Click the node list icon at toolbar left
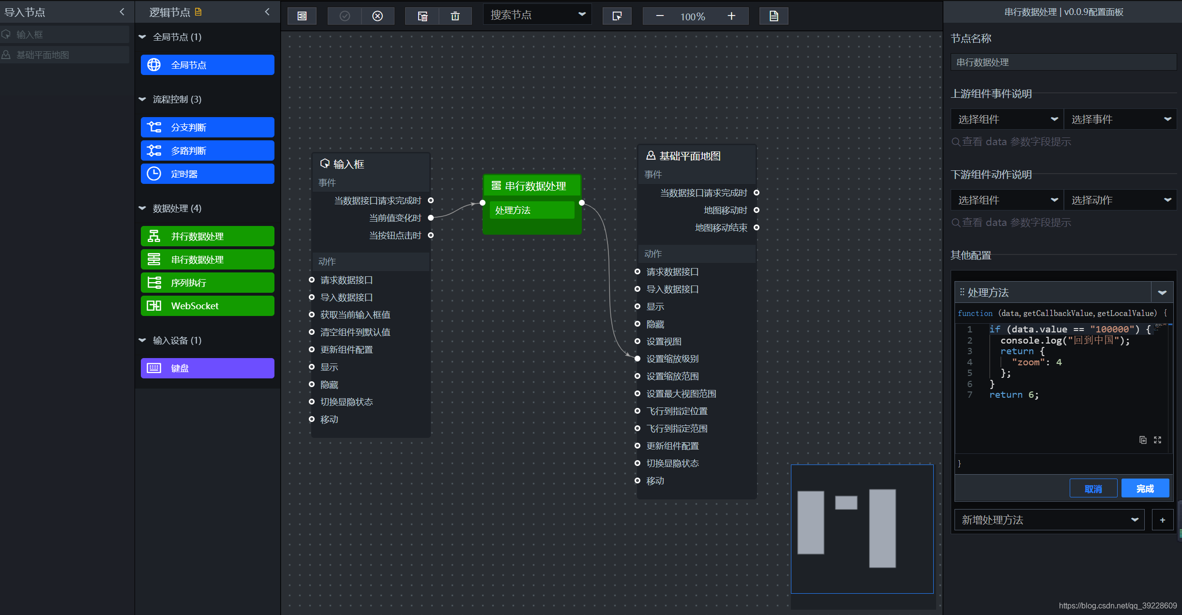Screen dimensions: 1182x615 click(302, 16)
